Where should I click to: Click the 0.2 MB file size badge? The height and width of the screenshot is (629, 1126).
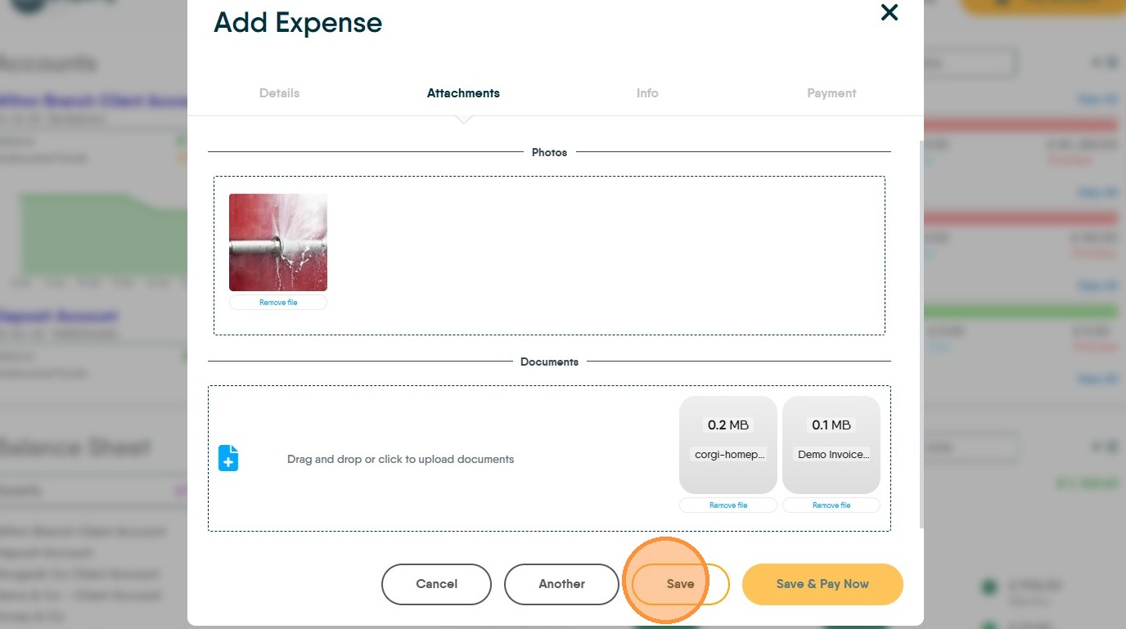(728, 425)
